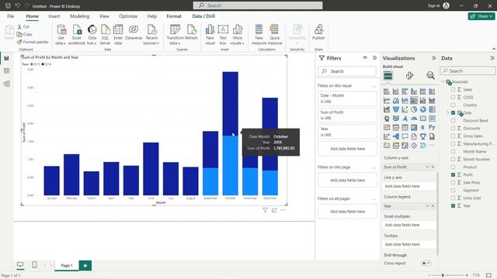Screen dimensions: 497x279
Task: Open the Share dropdown button
Action: 481,16
